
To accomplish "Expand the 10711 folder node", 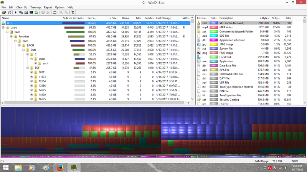I will (31, 72).
